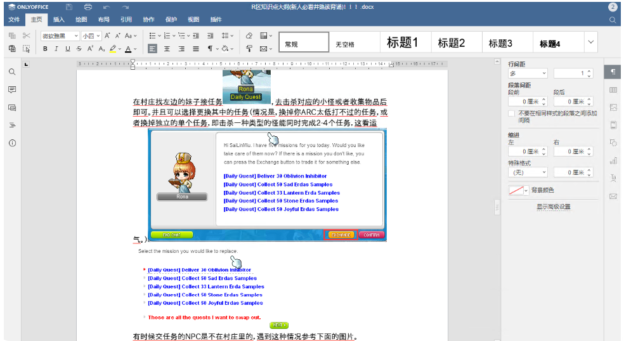Align text center
Image resolution: width=631 pixels, height=341 pixels.
tap(167, 49)
